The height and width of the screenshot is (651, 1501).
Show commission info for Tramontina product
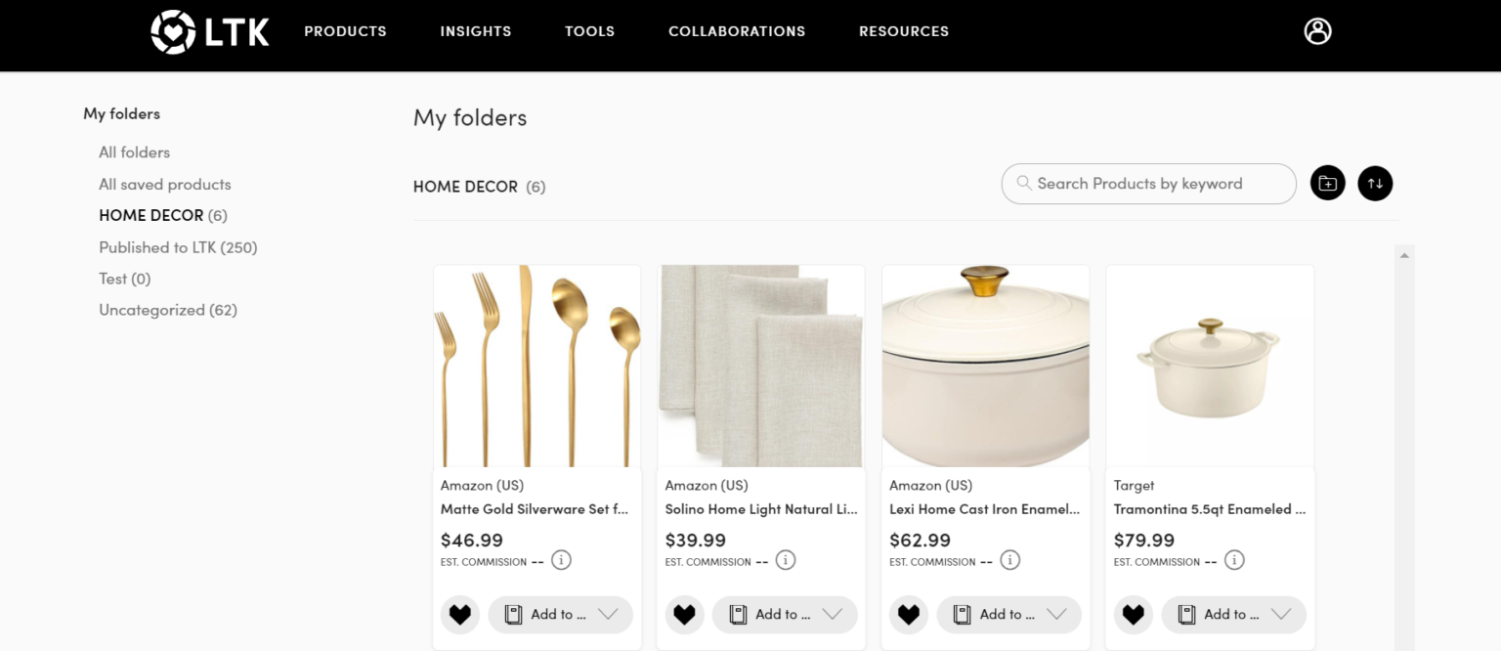tap(1234, 560)
